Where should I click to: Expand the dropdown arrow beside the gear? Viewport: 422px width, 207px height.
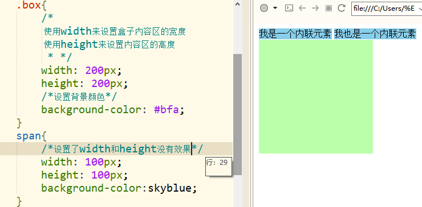pos(275,8)
